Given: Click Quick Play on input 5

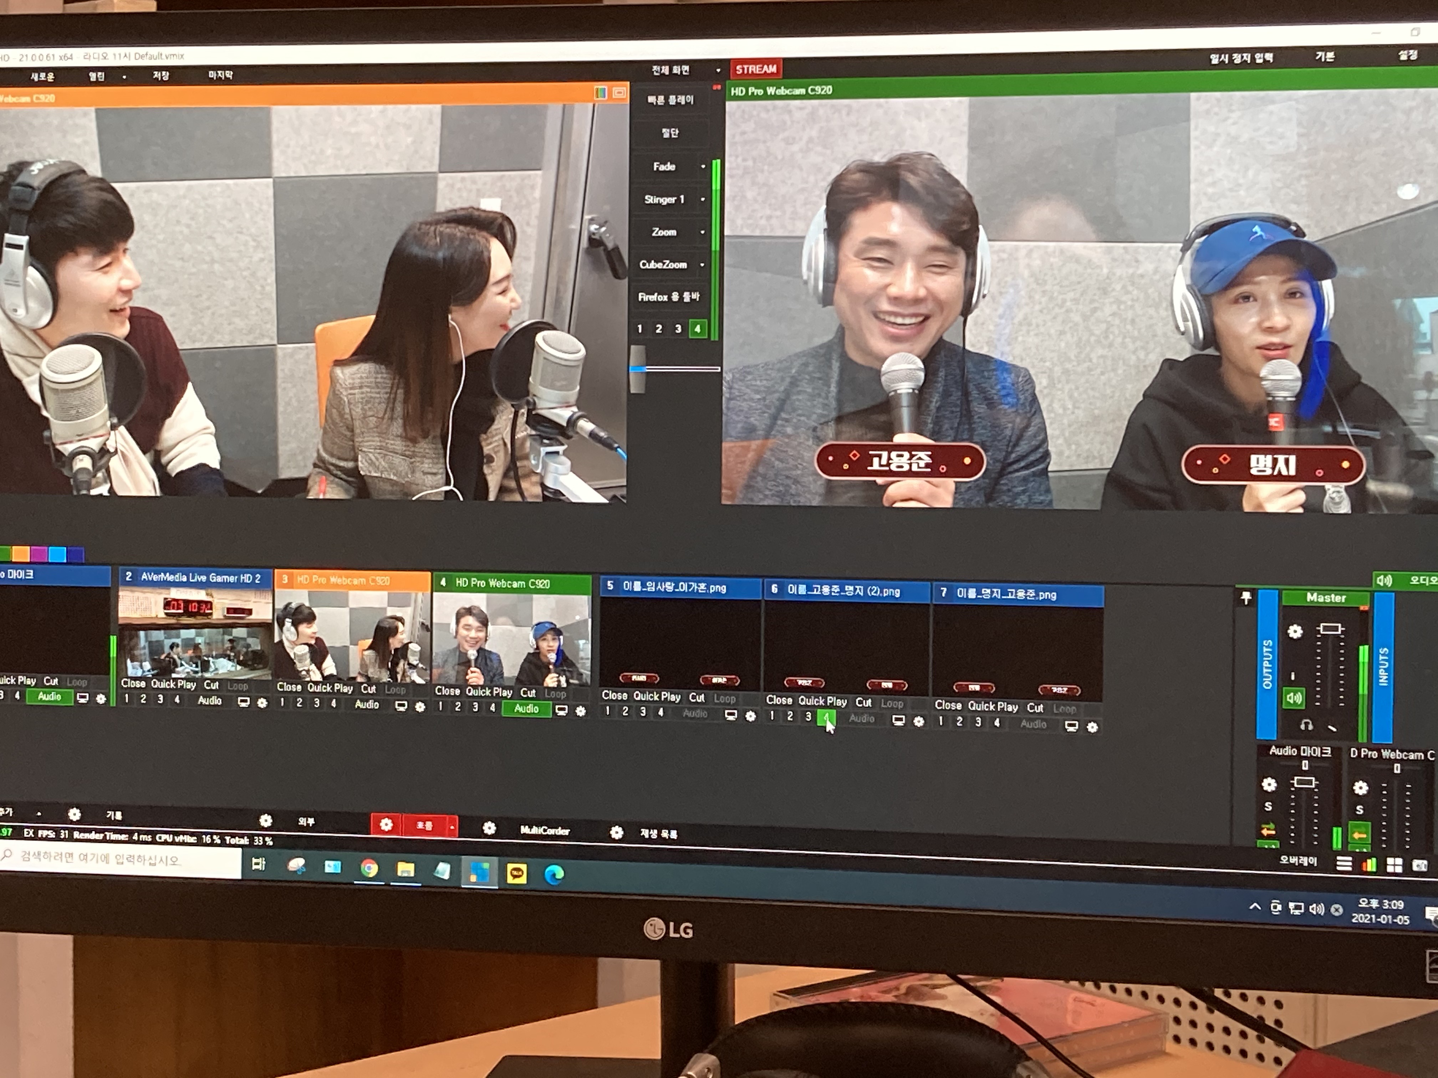Looking at the screenshot, I should (657, 697).
